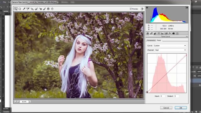Open the Camera Calibration panel icon
The height and width of the screenshot is (113, 201).
173,33
